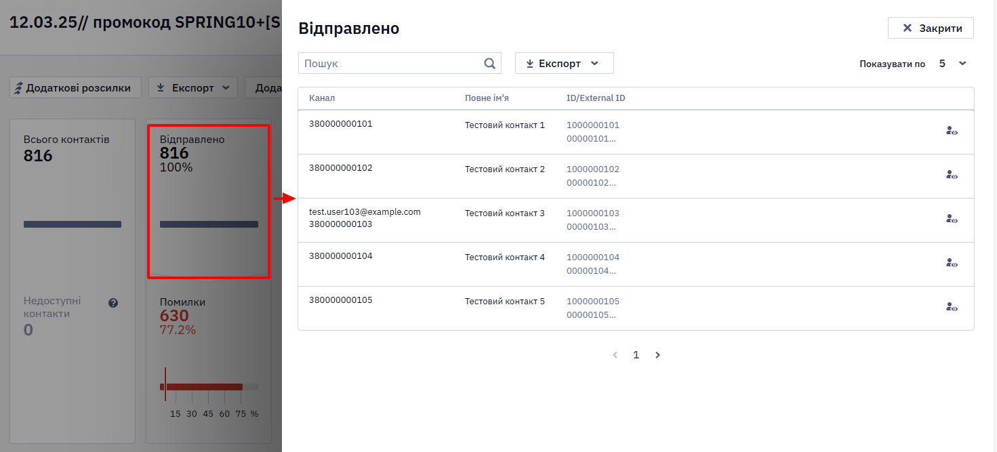Viewport: 997px width, 452px height.
Task: Close the Відправлено panel
Action: tap(931, 28)
